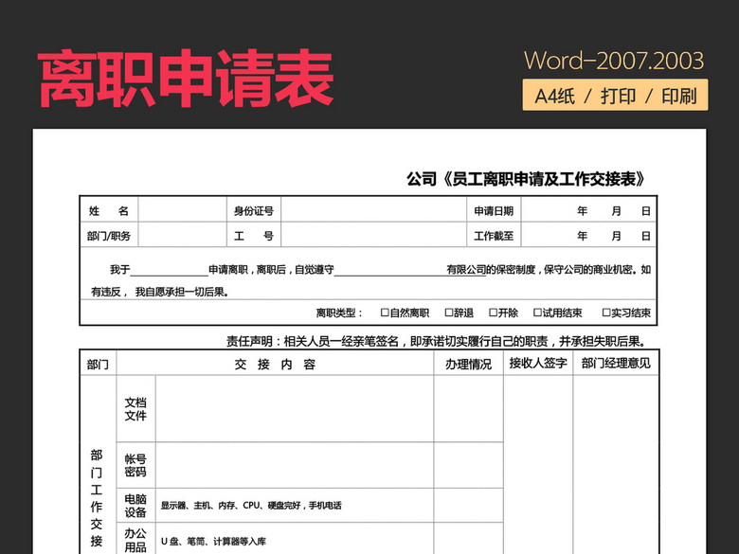
Task: Click the empty field next to 工号
Action: 373,235
